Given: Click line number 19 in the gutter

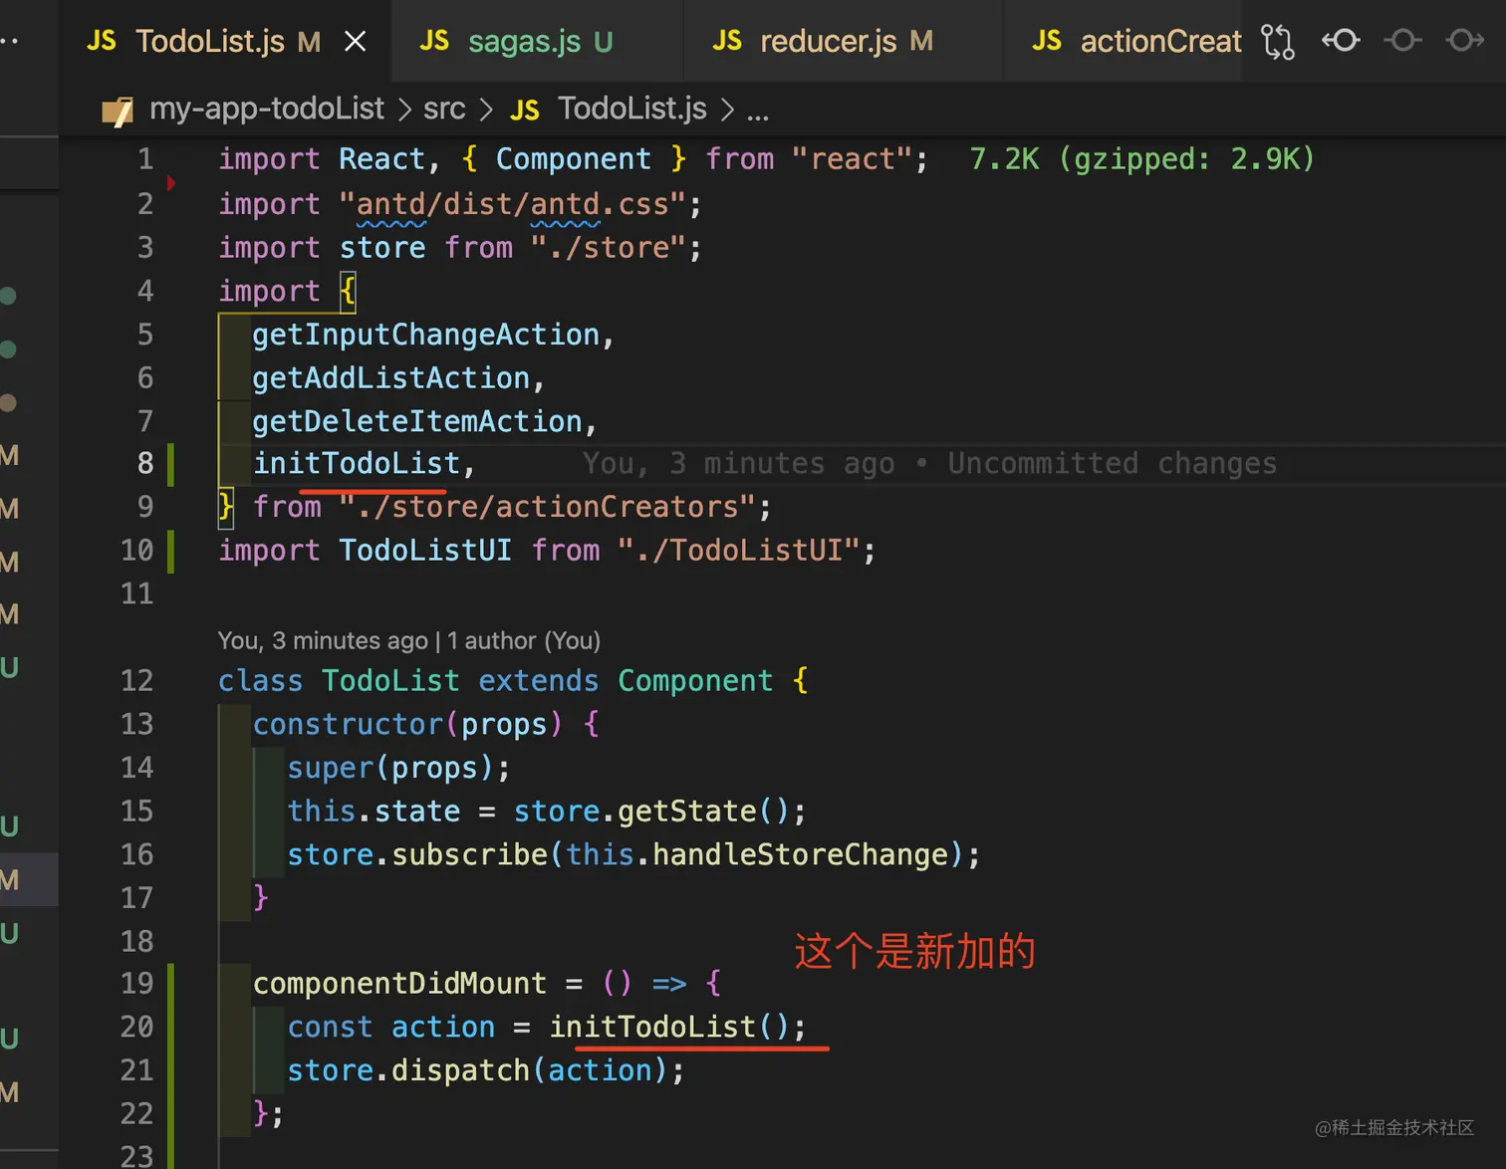Looking at the screenshot, I should pyautogui.click(x=137, y=984).
